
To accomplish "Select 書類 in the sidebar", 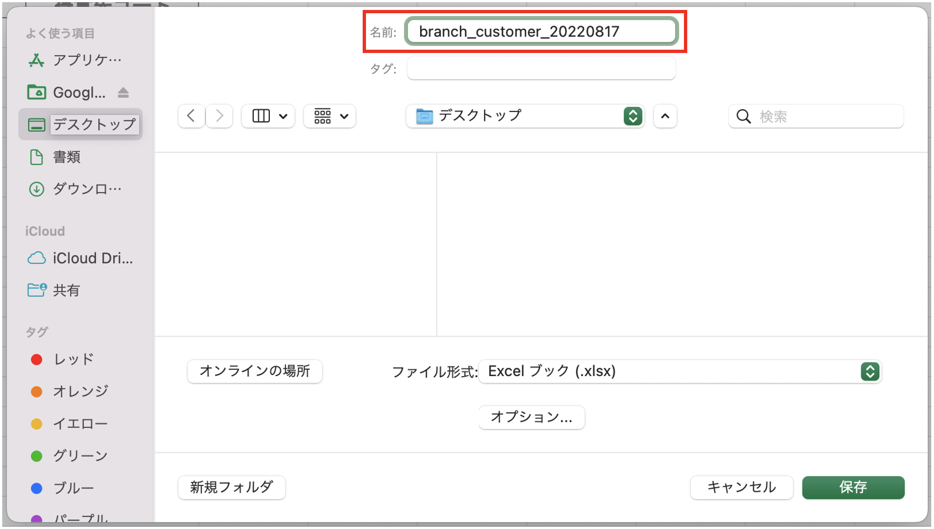I will tap(81, 157).
